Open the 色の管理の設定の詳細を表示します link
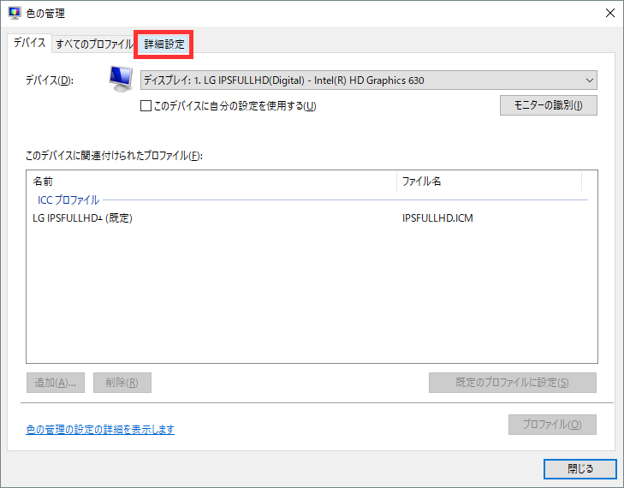Viewport: 624px width, 488px height. click(x=100, y=429)
